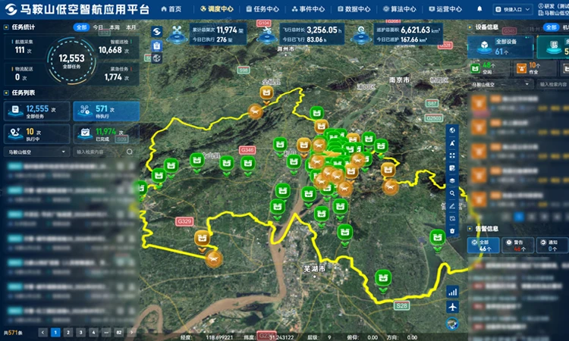Select the green dock marker above the S28 sign
569x341 pixels.
click(x=383, y=280)
